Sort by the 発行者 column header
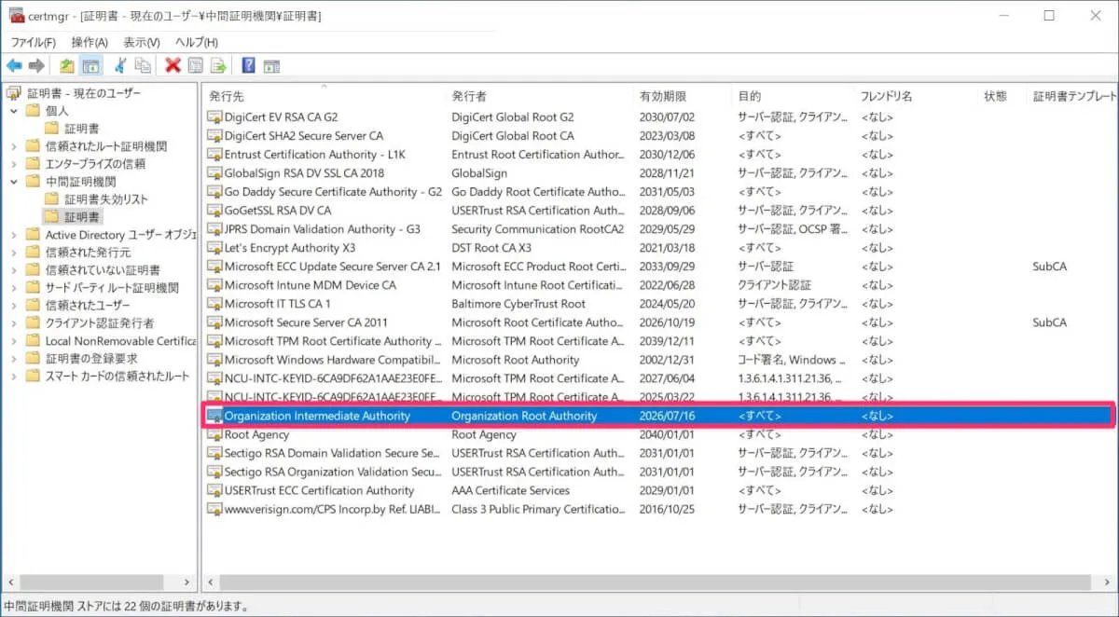This screenshot has width=1119, height=617. pyautogui.click(x=469, y=96)
